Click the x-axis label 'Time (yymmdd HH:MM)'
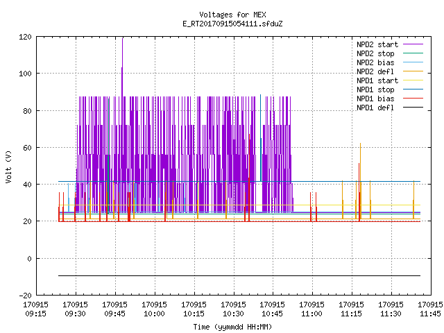Screen dimensions: 444x333 point(232,327)
